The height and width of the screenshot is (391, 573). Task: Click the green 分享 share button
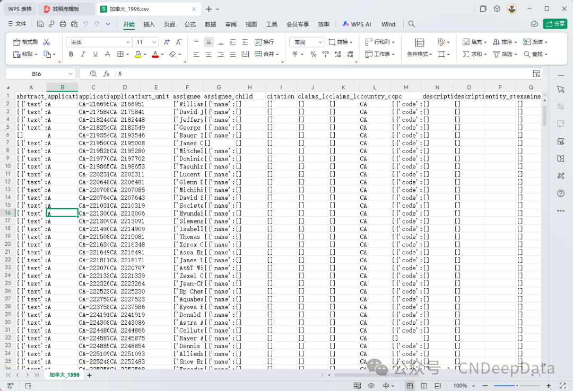coord(555,24)
